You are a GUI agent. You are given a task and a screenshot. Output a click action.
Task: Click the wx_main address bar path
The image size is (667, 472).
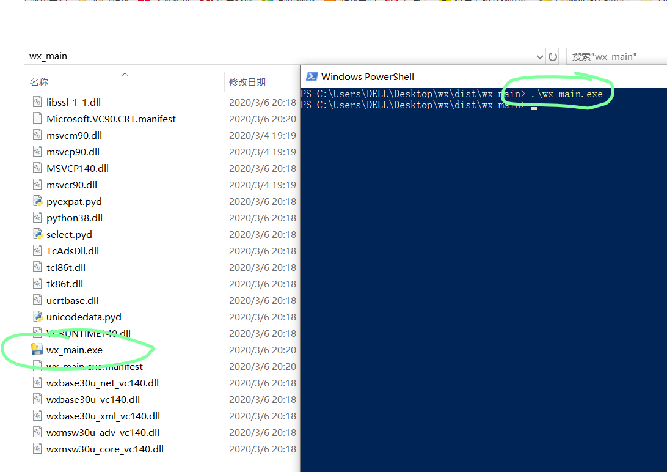48,56
